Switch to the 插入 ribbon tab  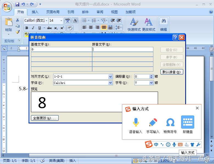[35, 12]
